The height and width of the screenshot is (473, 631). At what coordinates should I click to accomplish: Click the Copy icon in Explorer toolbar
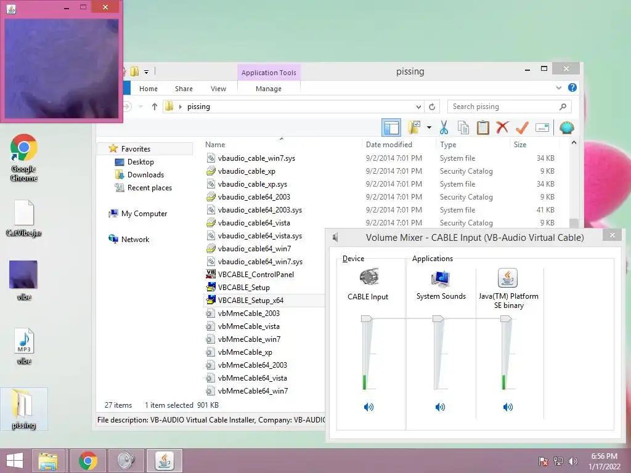pos(463,128)
